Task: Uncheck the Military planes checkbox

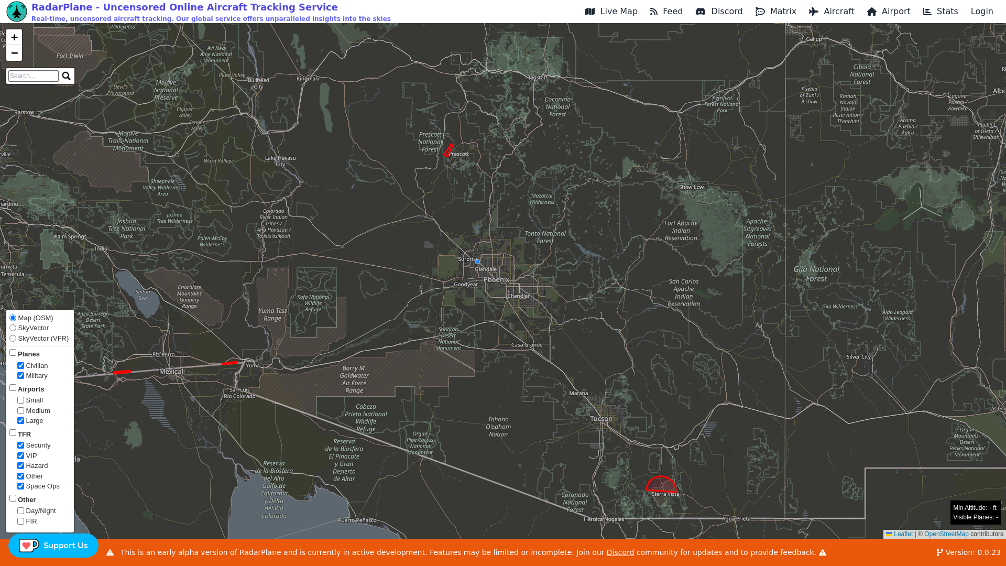Action: click(x=21, y=376)
